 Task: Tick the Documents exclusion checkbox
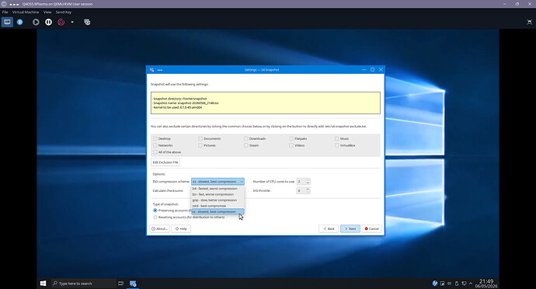[x=200, y=138]
